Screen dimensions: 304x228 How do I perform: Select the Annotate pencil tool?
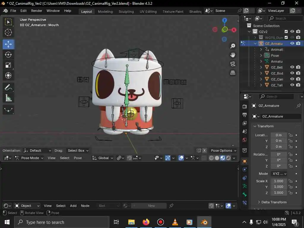(x=8, y=88)
